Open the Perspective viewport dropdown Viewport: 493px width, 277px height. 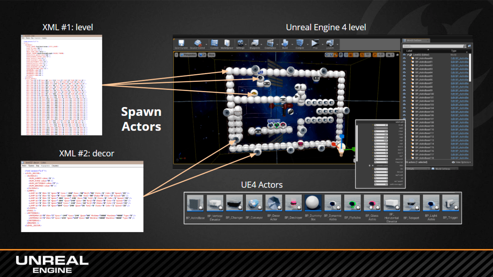click(x=188, y=55)
